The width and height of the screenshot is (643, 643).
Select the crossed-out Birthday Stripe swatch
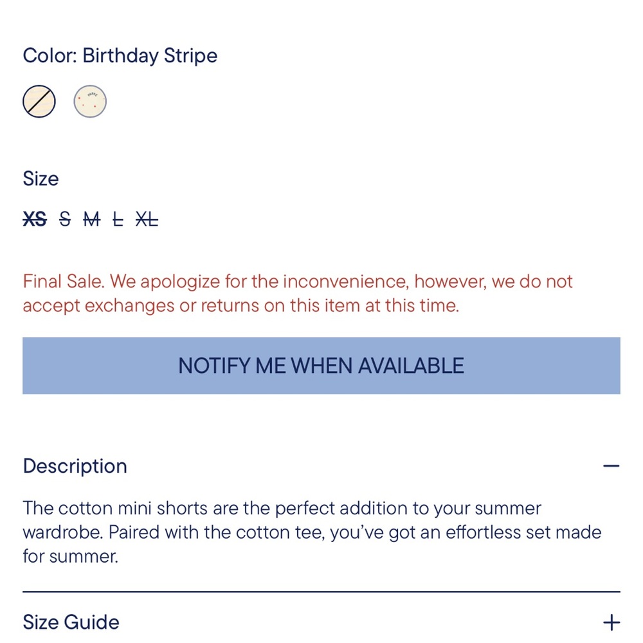(x=39, y=102)
